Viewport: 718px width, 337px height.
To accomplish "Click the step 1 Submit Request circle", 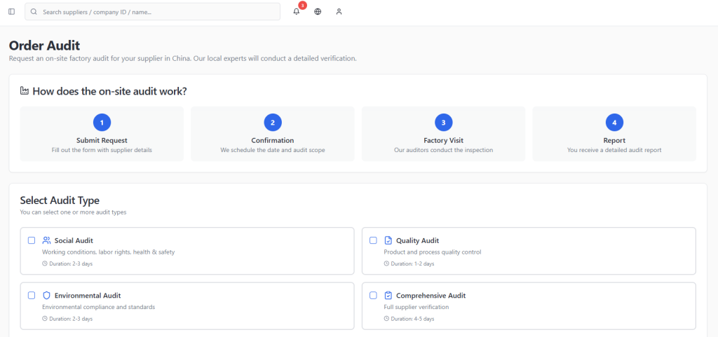I will 102,123.
